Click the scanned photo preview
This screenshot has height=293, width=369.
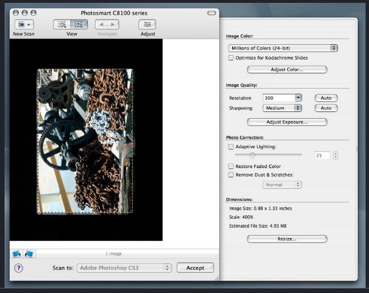[x=85, y=141]
